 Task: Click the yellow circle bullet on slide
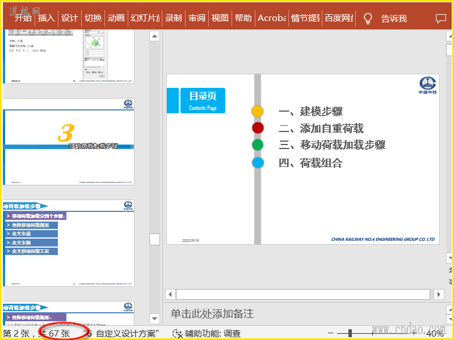257,111
